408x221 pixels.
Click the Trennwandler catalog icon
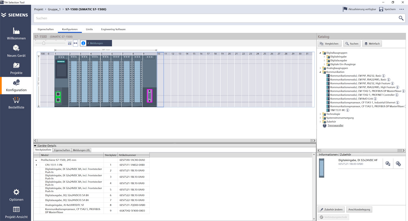coord(324,125)
